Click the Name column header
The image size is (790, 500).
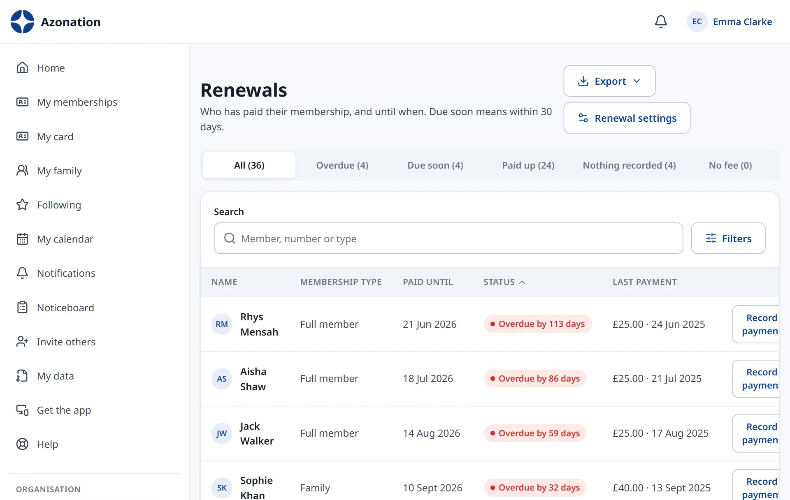224,282
